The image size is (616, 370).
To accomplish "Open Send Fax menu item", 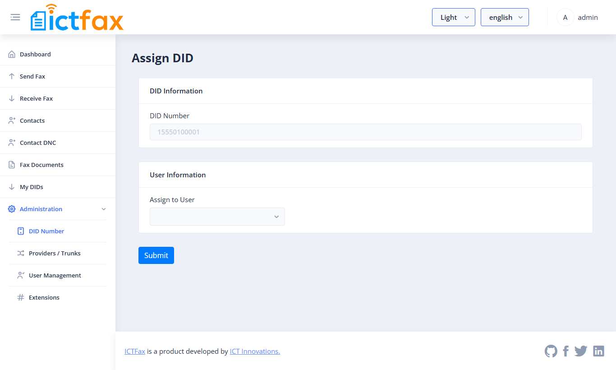I will (58, 76).
